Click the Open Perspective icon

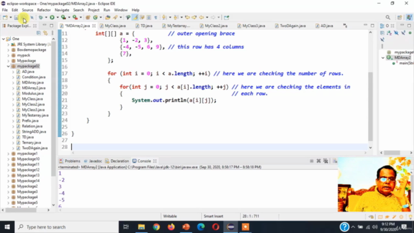400,17
